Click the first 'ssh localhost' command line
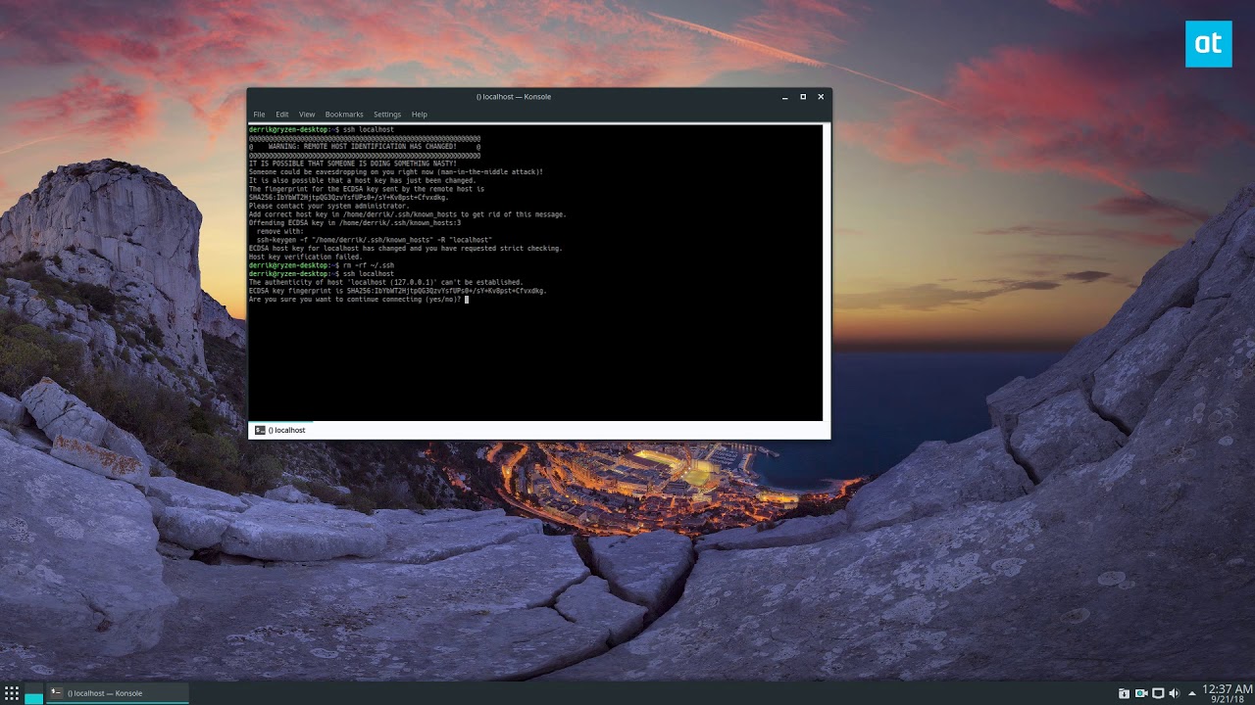 tap(322, 129)
